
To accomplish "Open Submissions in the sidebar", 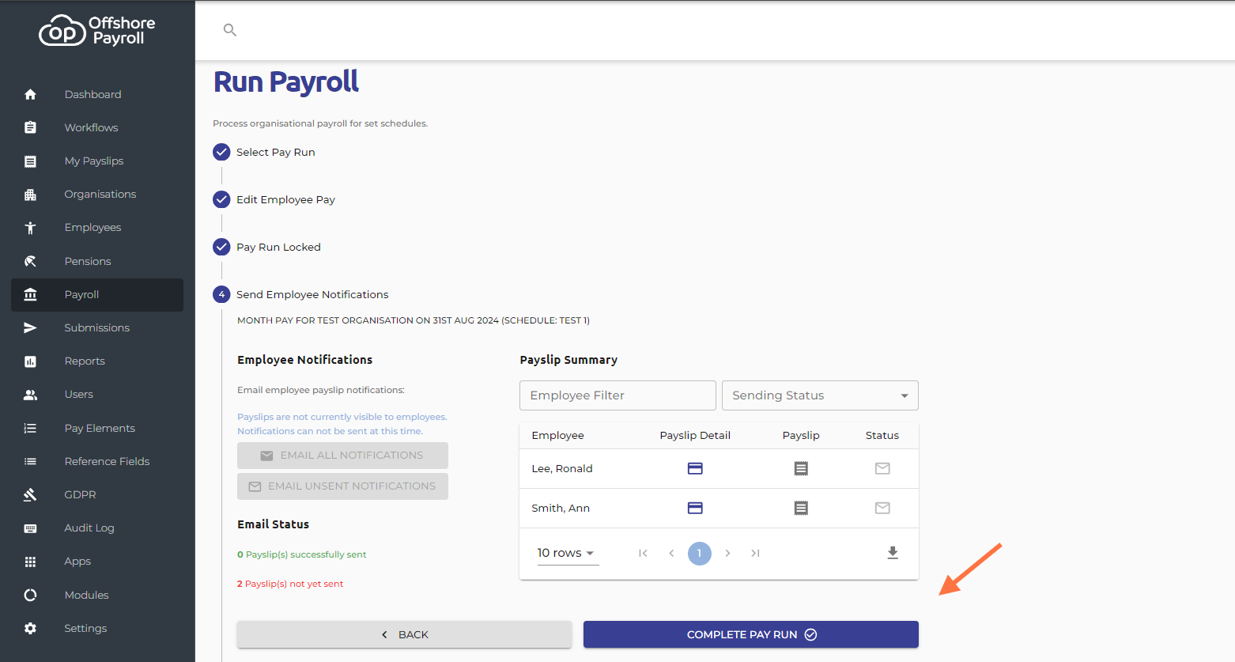I will [97, 327].
